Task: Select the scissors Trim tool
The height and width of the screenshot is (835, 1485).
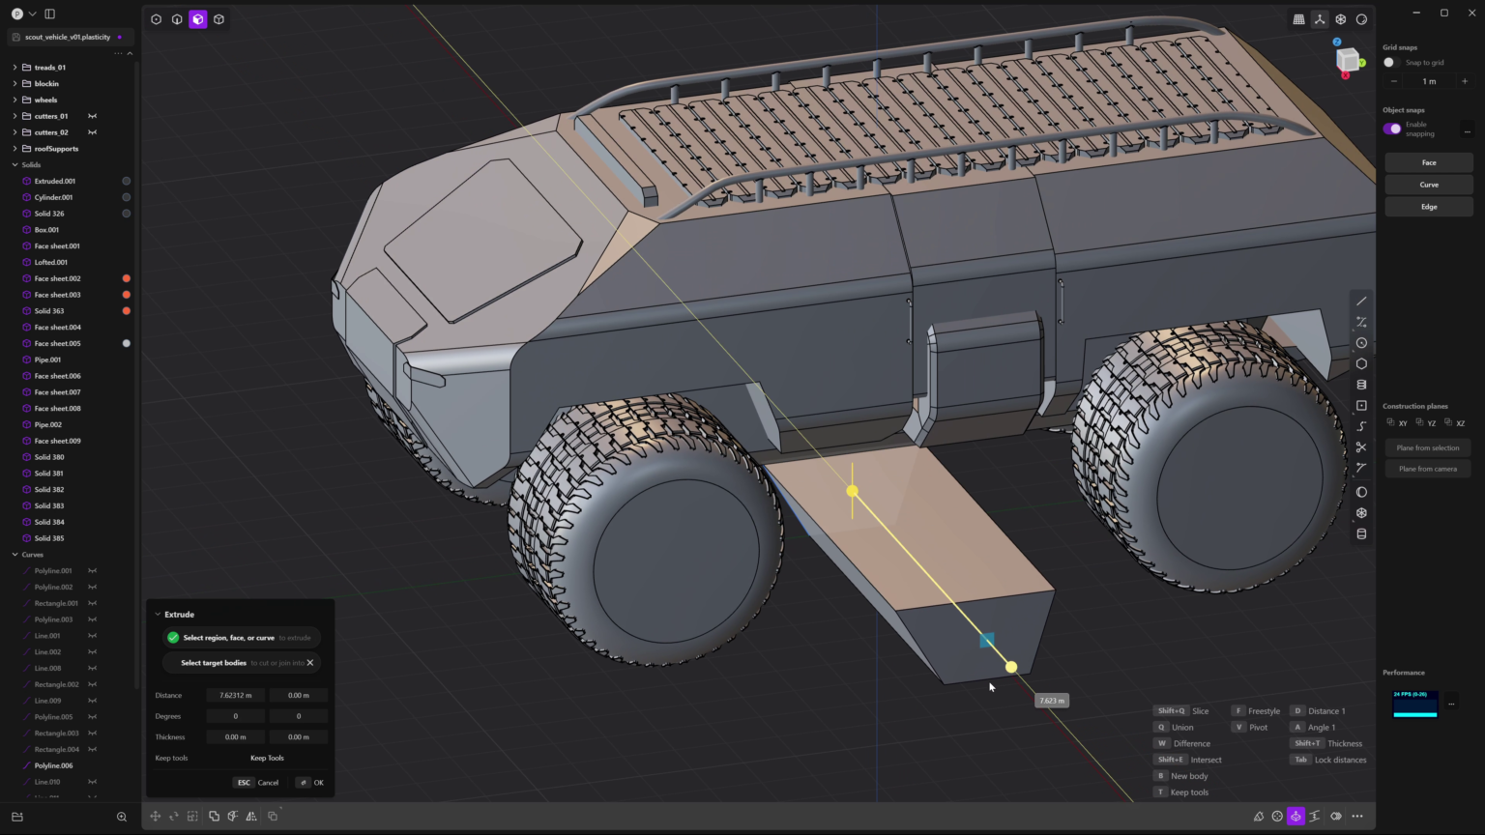Action: [1361, 447]
